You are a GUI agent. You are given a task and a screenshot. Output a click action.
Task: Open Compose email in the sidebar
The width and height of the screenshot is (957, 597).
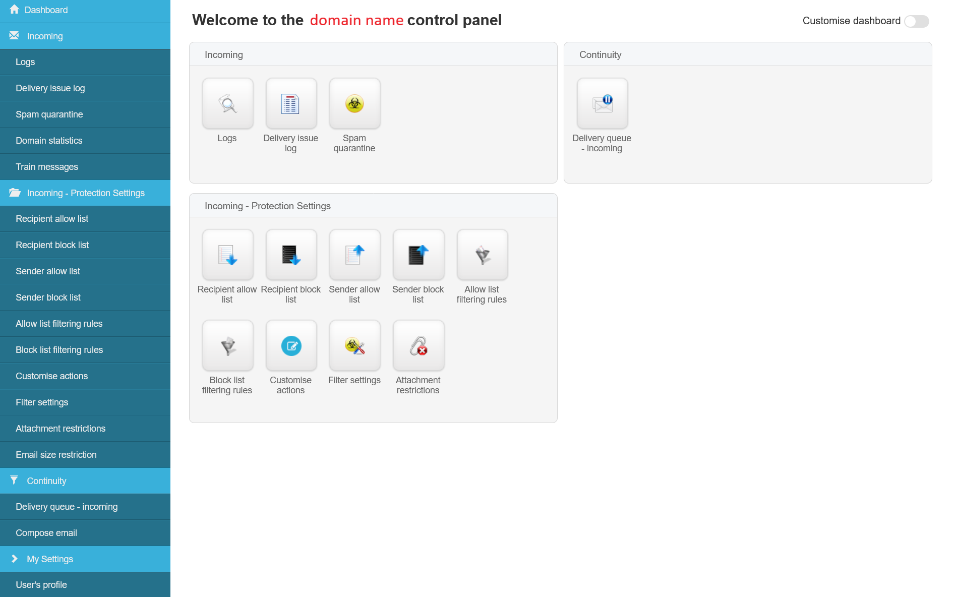click(85, 533)
